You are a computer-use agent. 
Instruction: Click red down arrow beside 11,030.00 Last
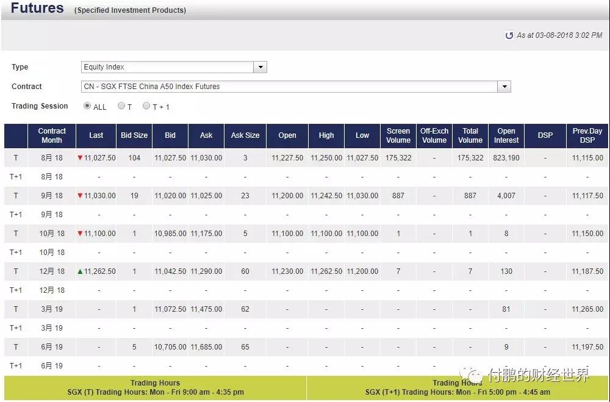tap(80, 196)
